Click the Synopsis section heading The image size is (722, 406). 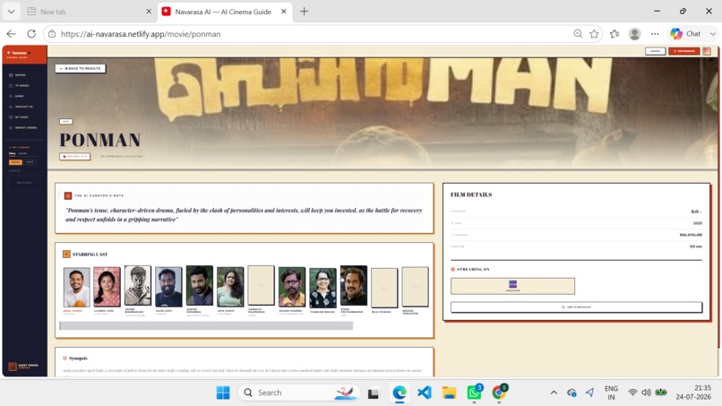(78, 358)
